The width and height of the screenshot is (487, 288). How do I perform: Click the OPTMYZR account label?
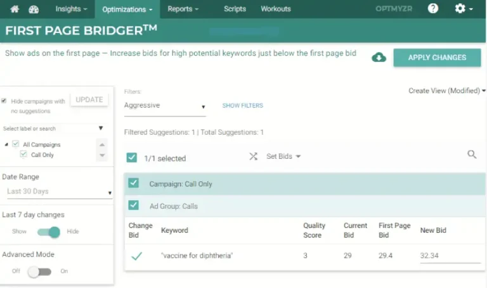click(394, 9)
